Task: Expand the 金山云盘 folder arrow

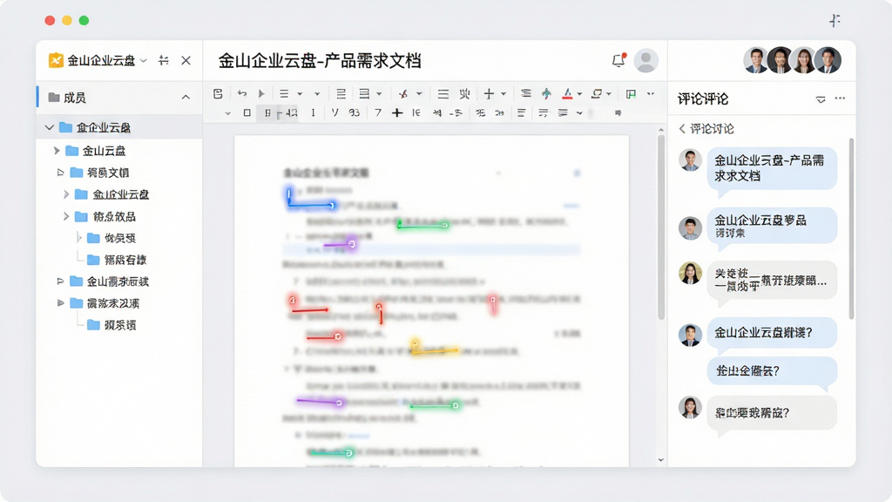Action: 57,151
